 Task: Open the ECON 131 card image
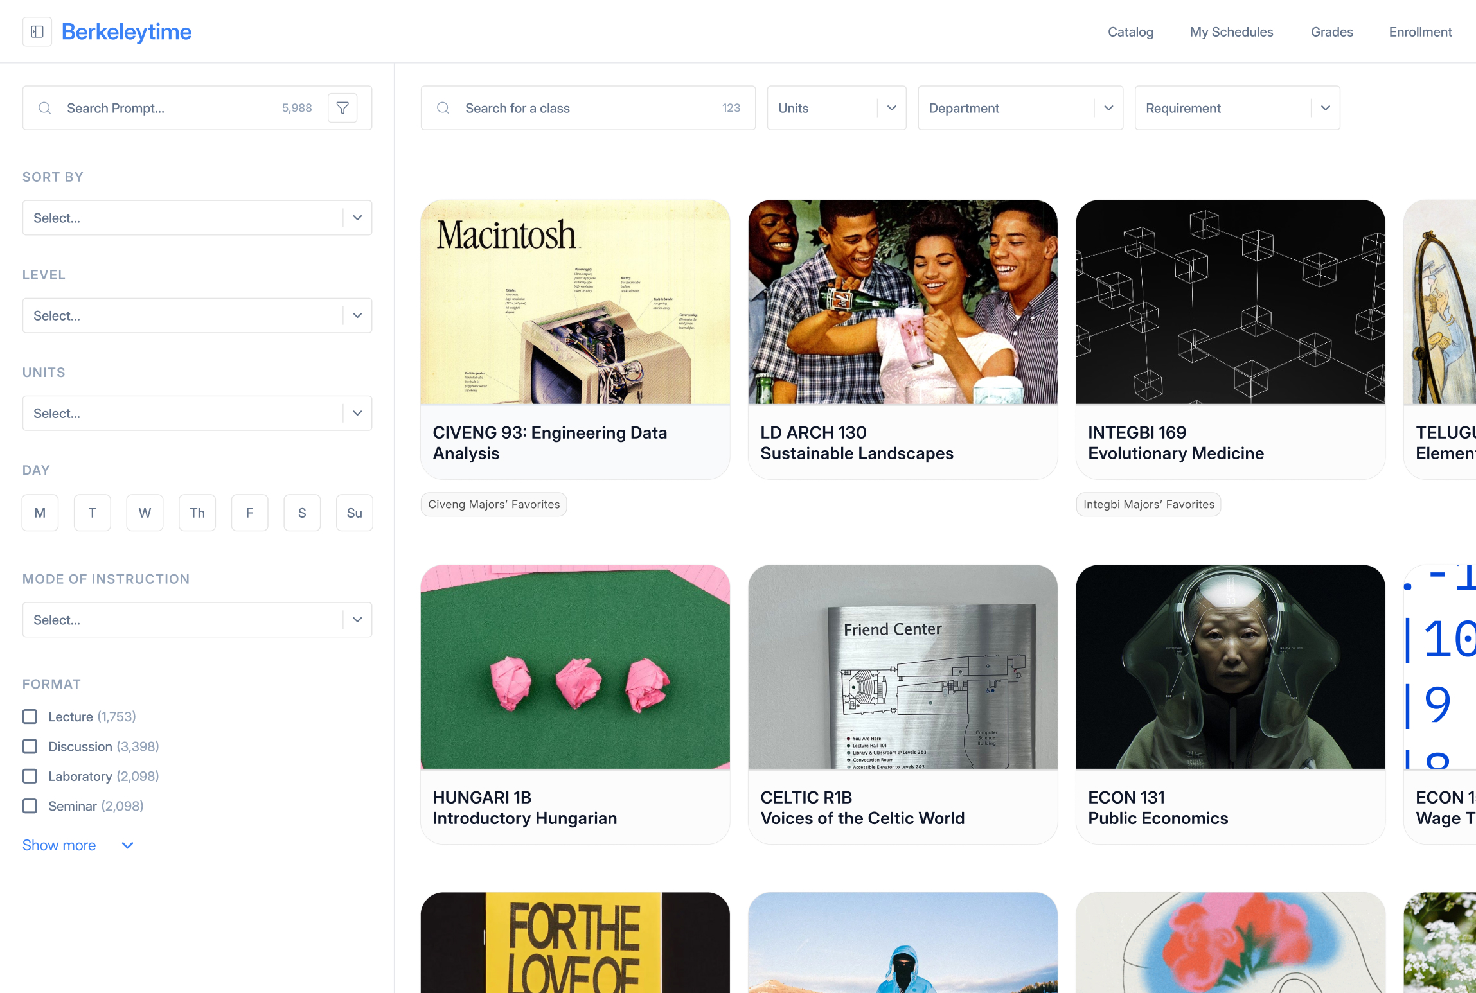point(1231,667)
